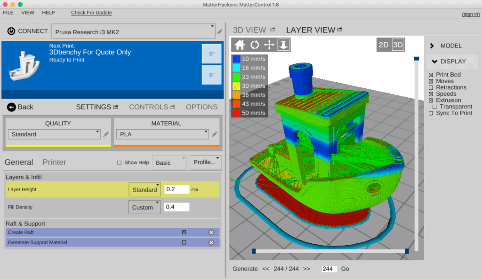
Task: Uncheck the Create Raft checkbox
Action: (x=184, y=232)
